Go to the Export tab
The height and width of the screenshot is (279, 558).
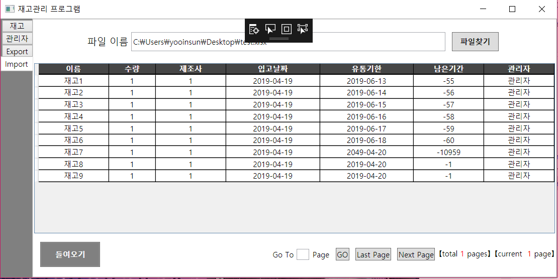[x=17, y=51]
